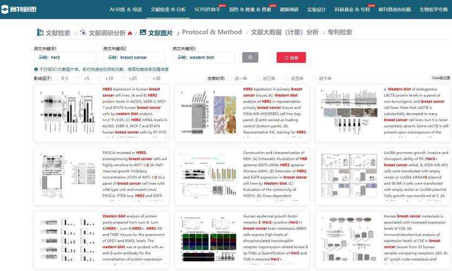
Task: Open figure for LACTB Western blot result
Action: tap(350, 111)
